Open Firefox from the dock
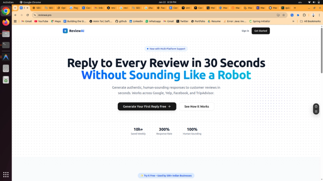 (6, 22)
